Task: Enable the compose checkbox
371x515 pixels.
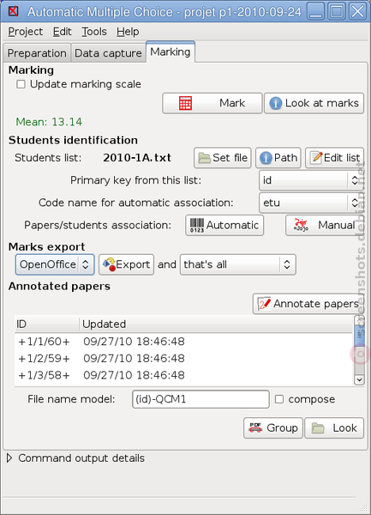Action: (x=279, y=399)
